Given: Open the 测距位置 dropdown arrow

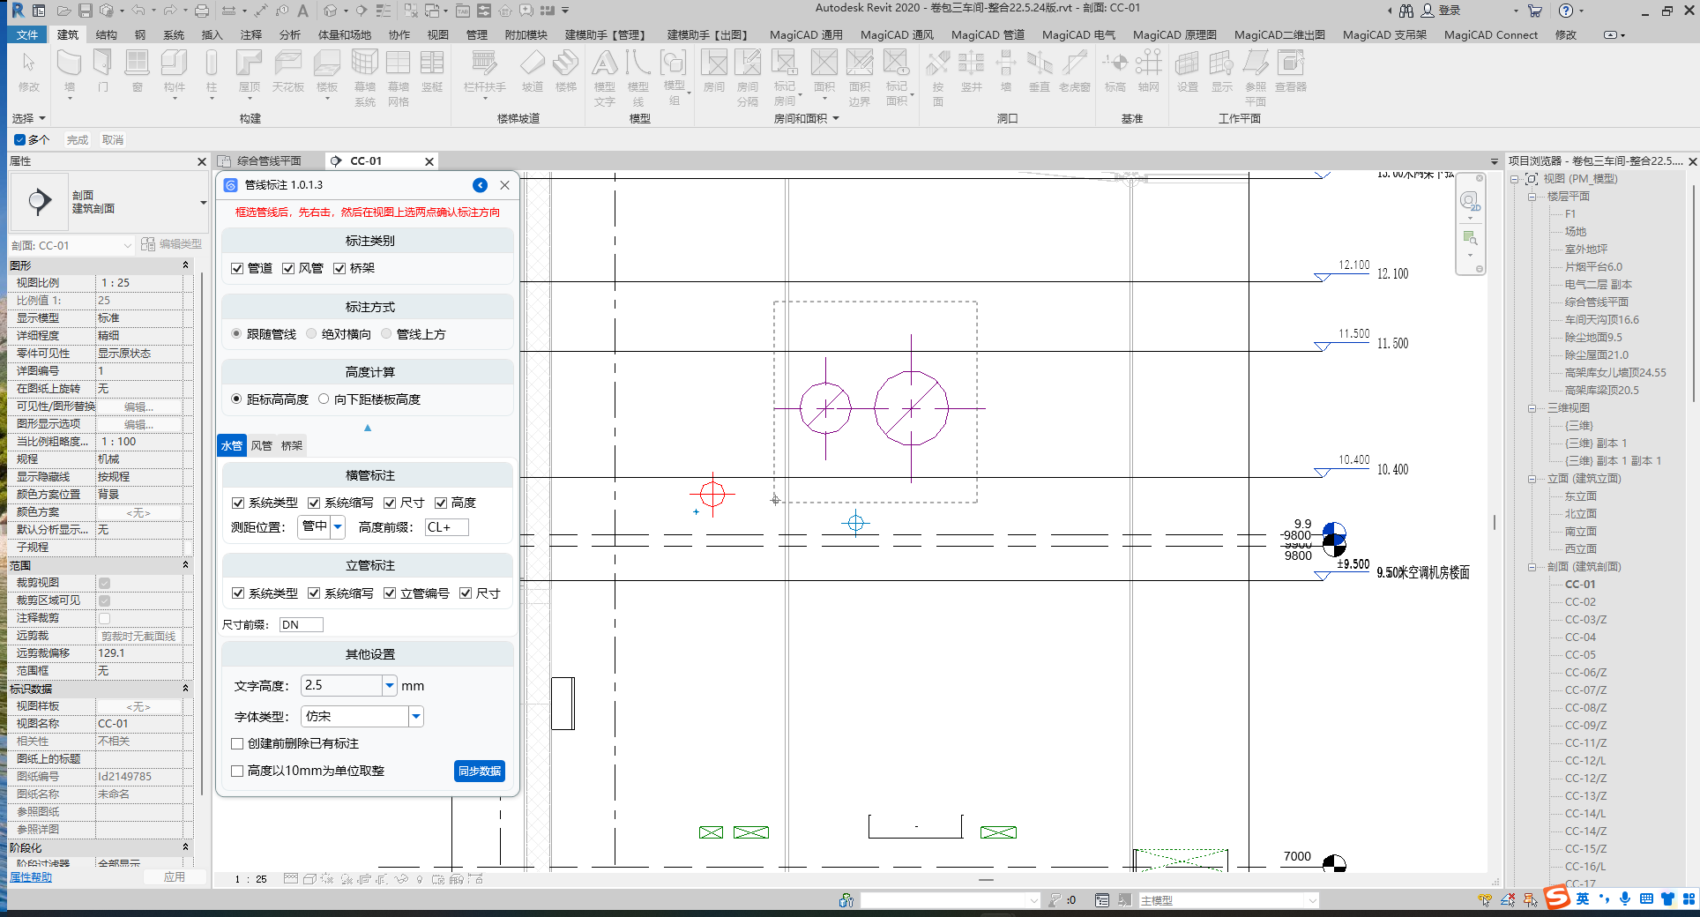Looking at the screenshot, I should [338, 527].
